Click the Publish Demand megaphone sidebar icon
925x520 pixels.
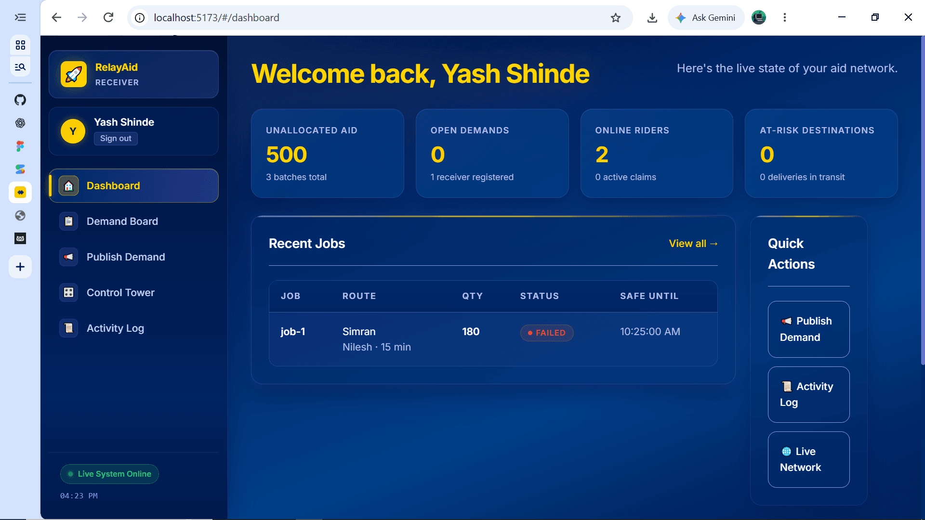click(x=69, y=257)
